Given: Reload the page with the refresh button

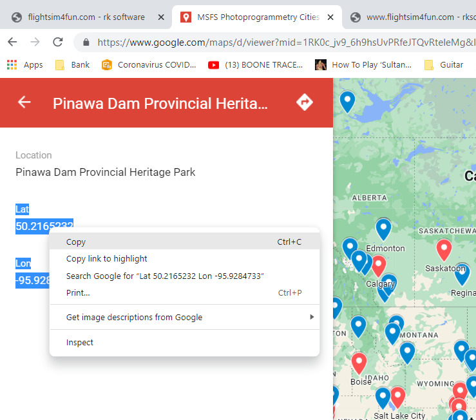Looking at the screenshot, I should click(x=58, y=43).
